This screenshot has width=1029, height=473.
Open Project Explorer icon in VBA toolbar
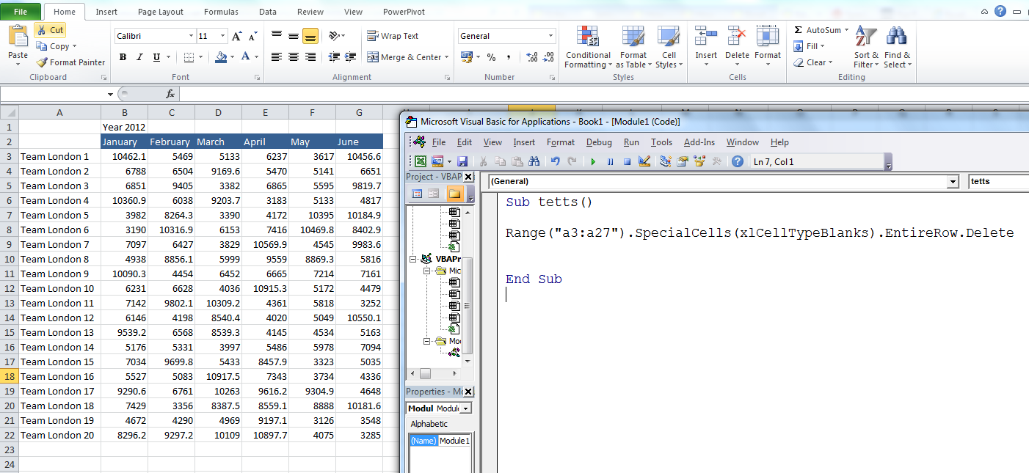point(665,162)
